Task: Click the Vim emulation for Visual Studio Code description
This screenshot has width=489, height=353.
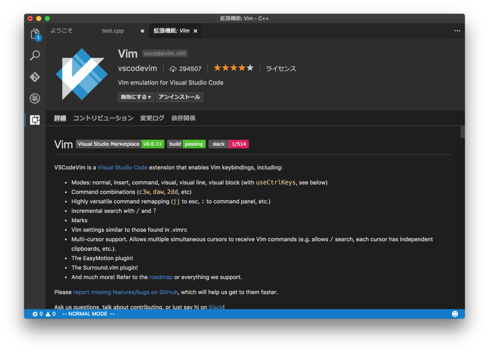Action: (170, 83)
